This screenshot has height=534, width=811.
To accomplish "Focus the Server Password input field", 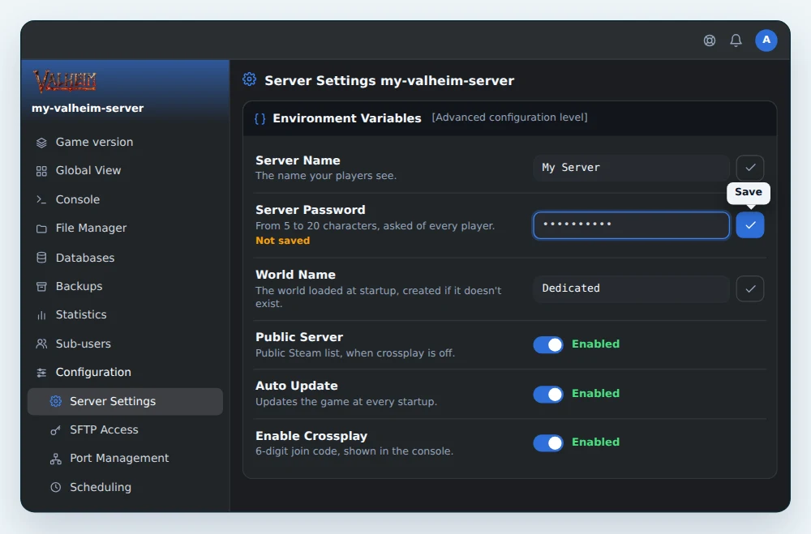I will (x=631, y=225).
